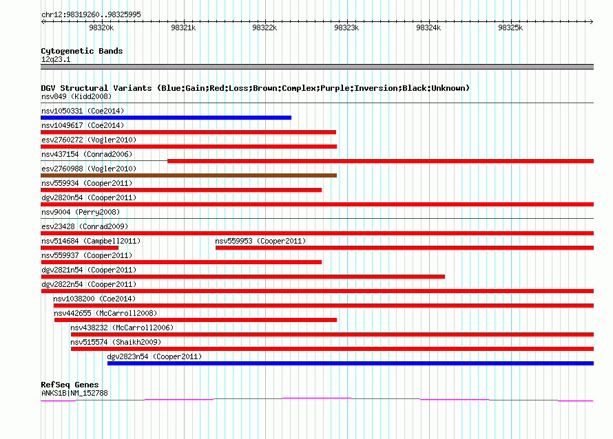This screenshot has height=439, width=613.
Task: Click the dgv2822n54 (Cooper2011) label
Action: pyautogui.click(x=89, y=284)
